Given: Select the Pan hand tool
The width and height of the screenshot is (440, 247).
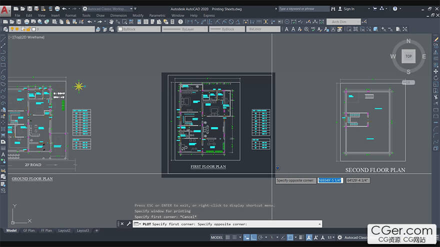Looking at the screenshot, I should pos(111,22).
